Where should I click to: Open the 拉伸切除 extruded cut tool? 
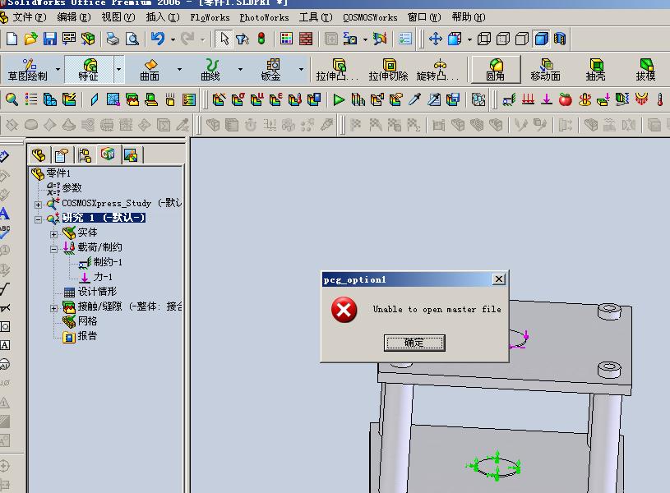point(388,70)
